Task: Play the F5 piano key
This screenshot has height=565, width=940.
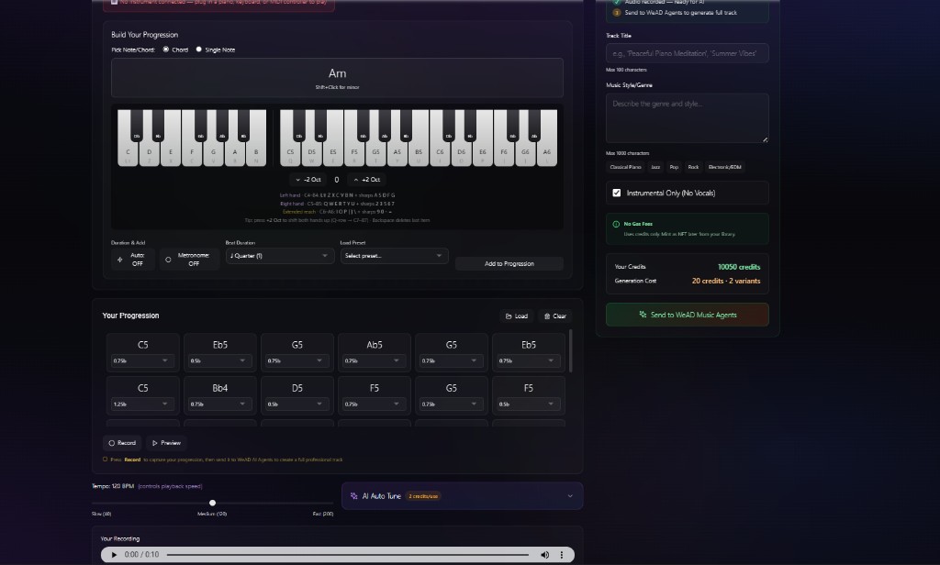Action: [x=354, y=153]
